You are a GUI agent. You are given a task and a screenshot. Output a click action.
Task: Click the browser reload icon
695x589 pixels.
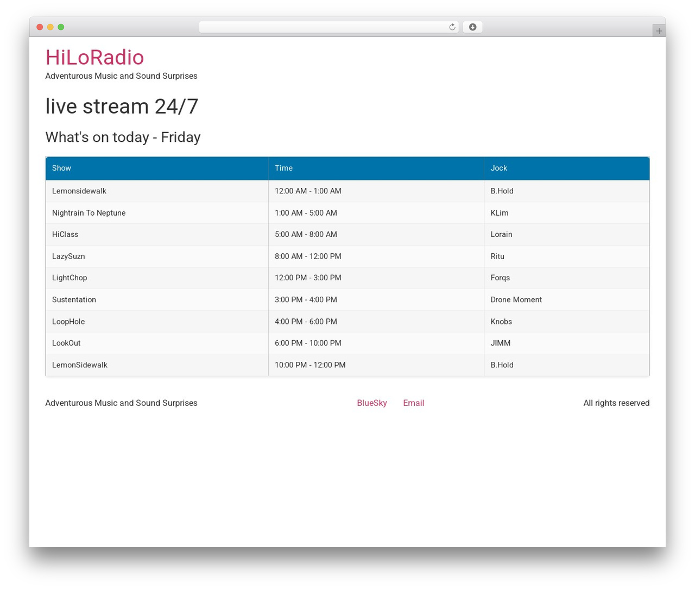point(452,27)
